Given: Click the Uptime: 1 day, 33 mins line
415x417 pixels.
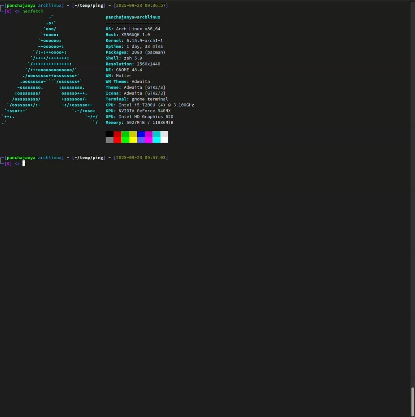Looking at the screenshot, I should pyautogui.click(x=134, y=47).
